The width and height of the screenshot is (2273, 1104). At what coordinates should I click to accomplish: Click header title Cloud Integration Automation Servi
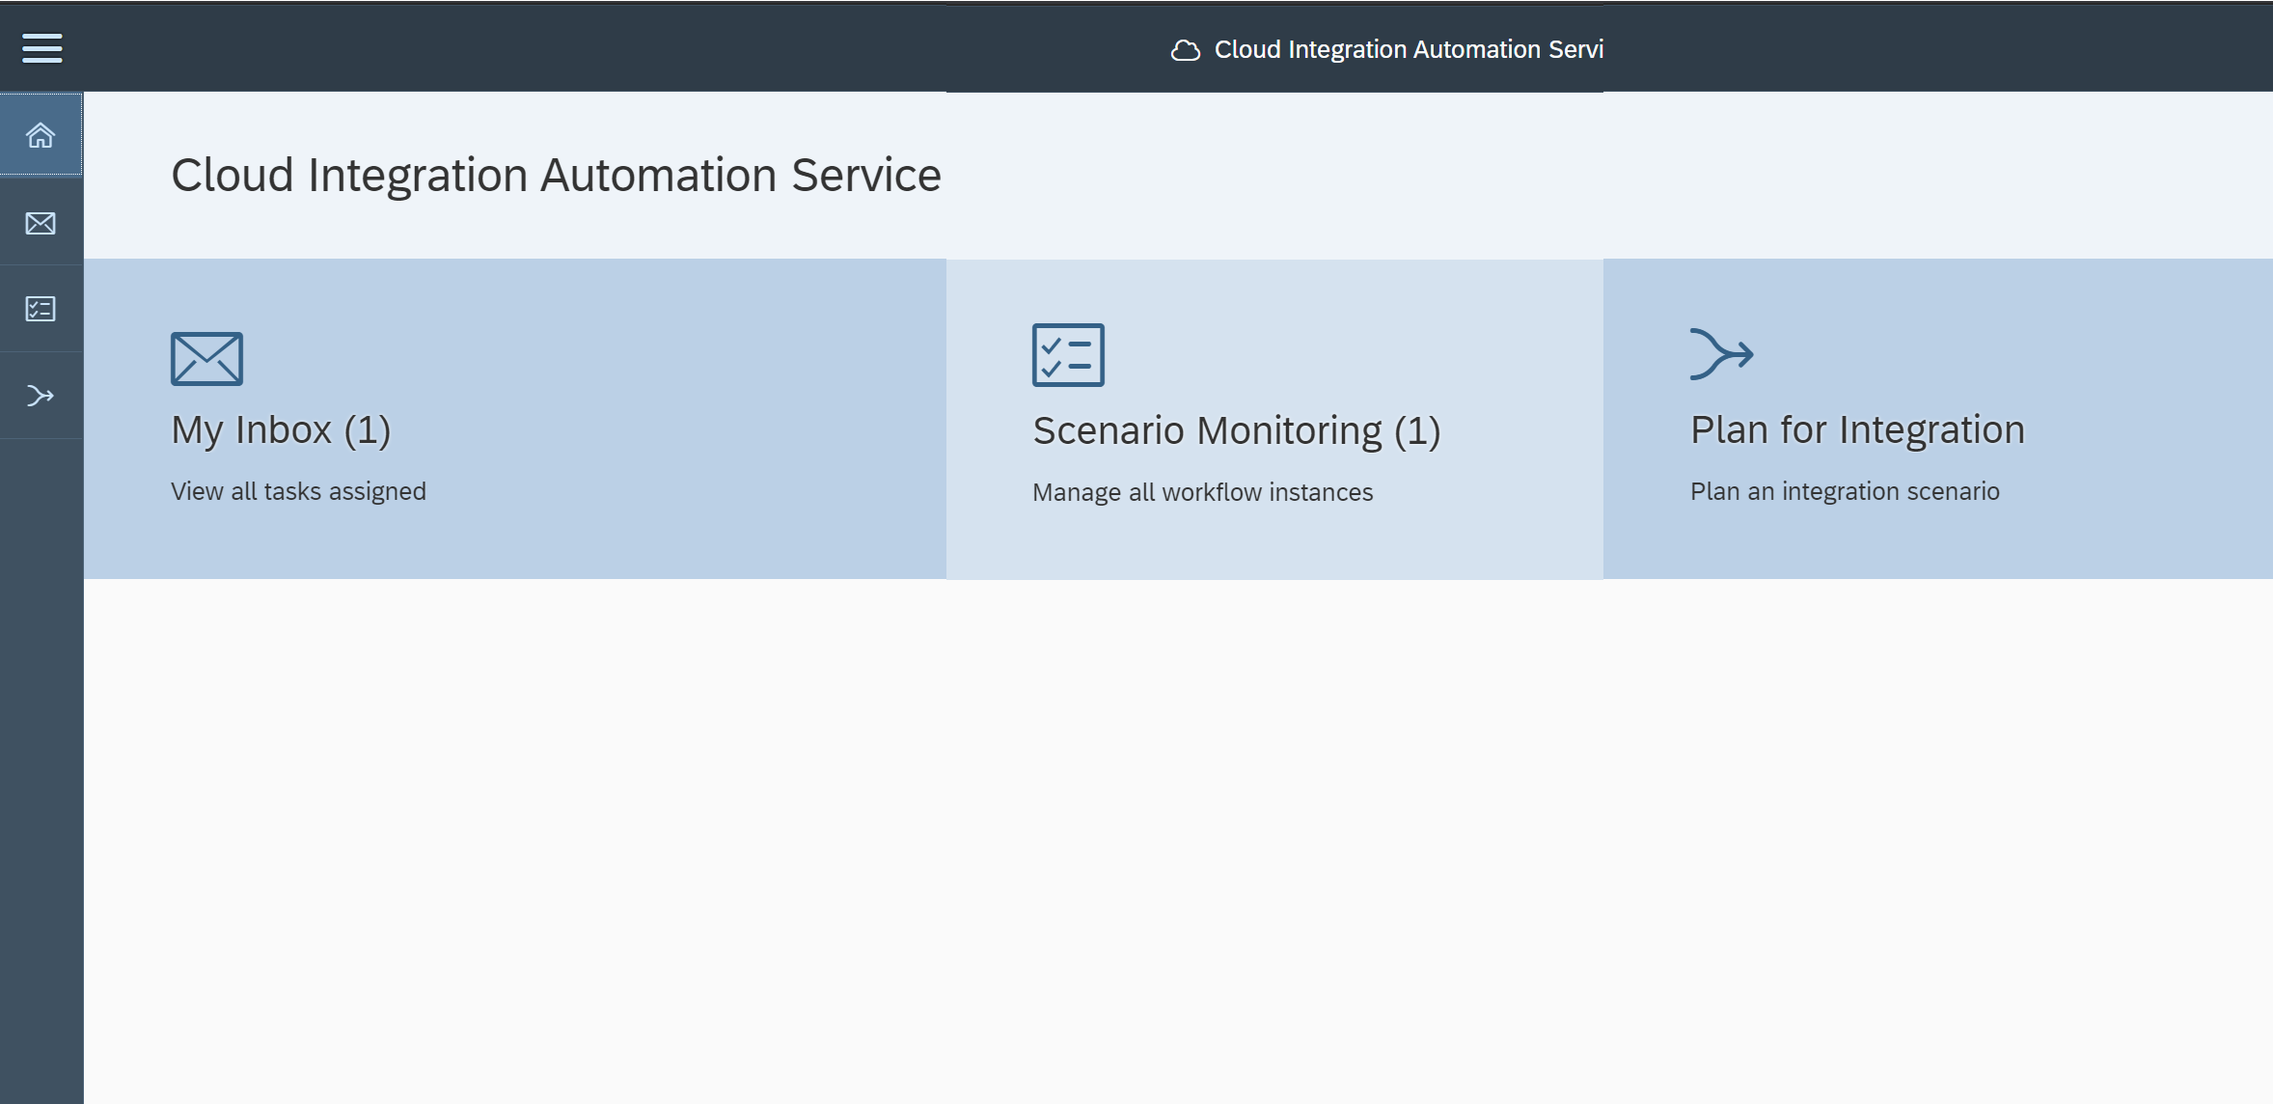tap(1408, 49)
